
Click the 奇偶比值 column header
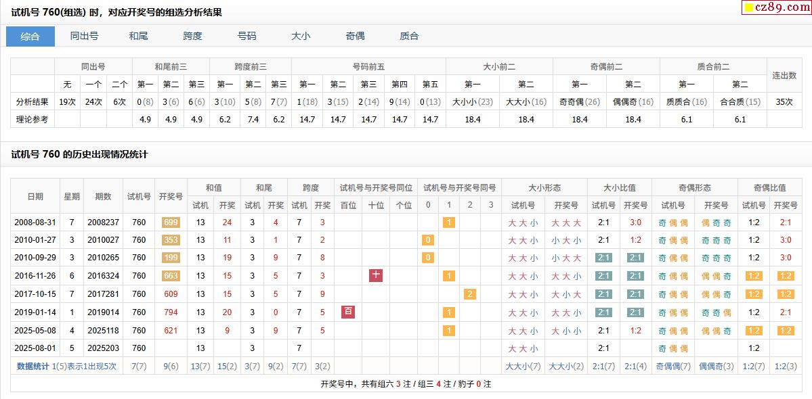click(x=769, y=187)
